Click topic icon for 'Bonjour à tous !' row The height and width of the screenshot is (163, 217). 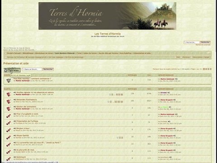(x=9, y=130)
